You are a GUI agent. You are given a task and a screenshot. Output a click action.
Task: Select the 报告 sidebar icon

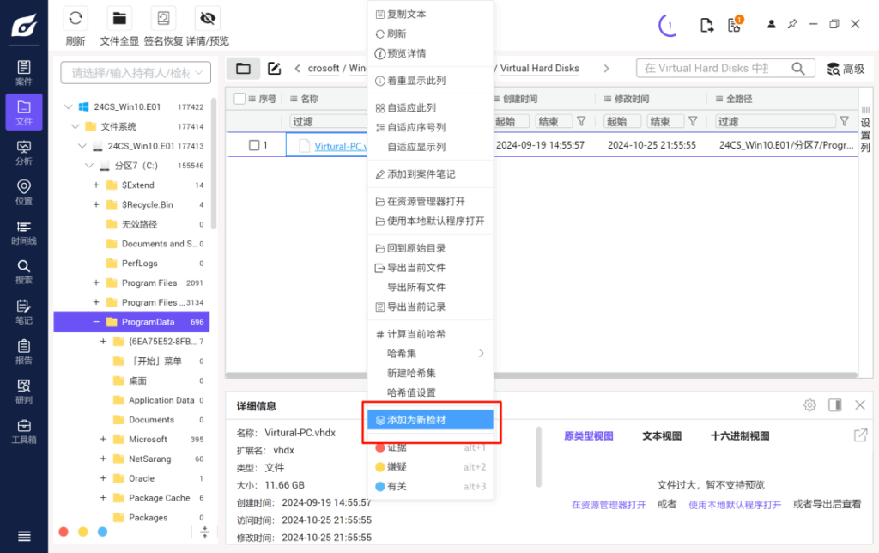[x=23, y=350]
